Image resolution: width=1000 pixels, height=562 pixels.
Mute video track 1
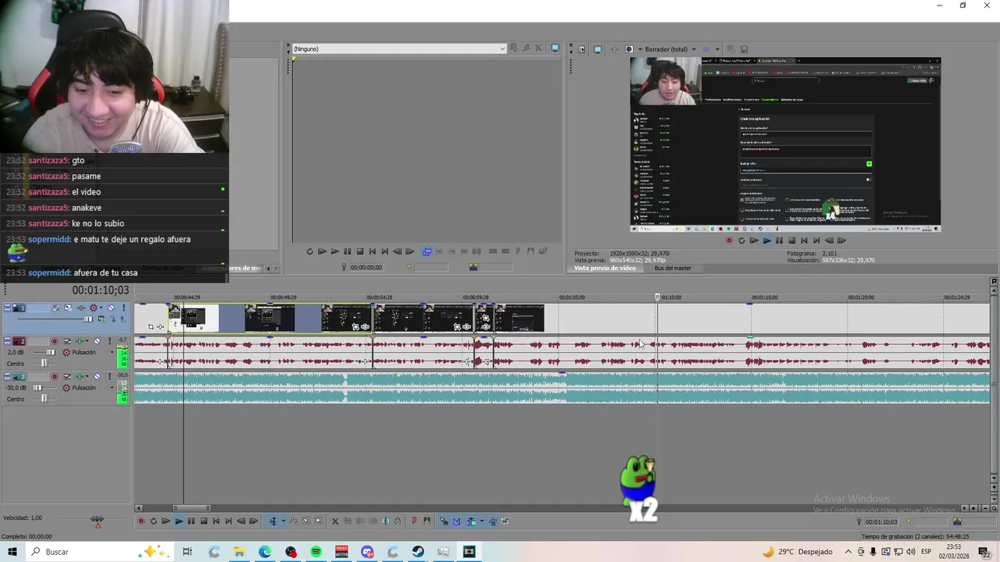(111, 308)
